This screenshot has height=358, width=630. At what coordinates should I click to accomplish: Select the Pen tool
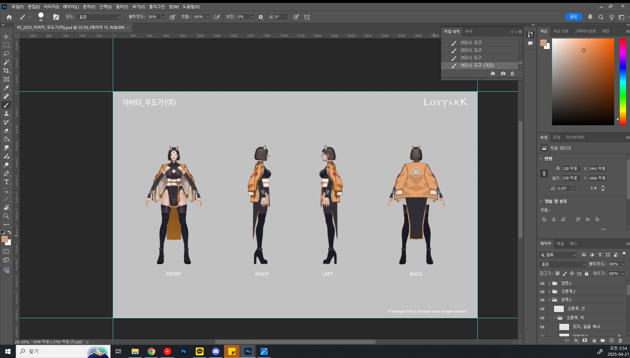coord(6,173)
